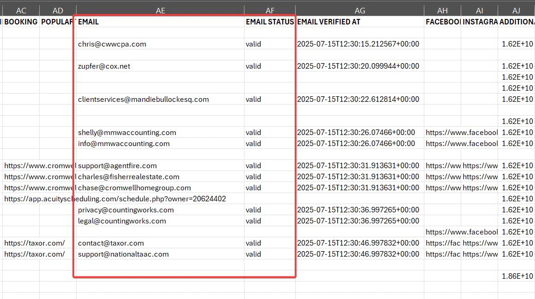Viewport: 535px width, 299px height.
Task: Select timestamp 2025-07-15T12:30:20.099944+00:00
Action: [x=360, y=66]
